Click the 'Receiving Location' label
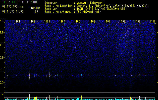 point(59,6)
